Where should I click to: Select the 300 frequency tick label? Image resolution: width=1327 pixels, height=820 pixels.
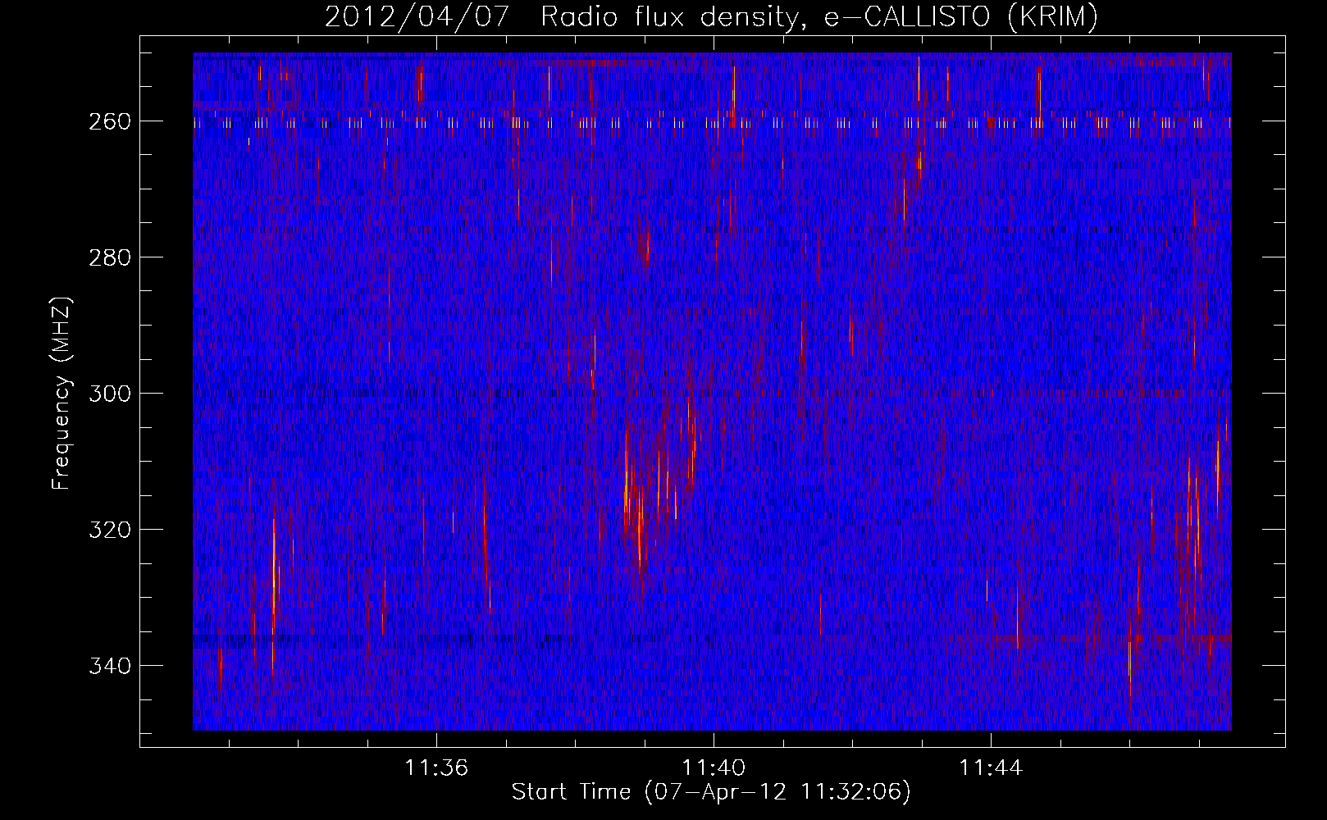(109, 394)
